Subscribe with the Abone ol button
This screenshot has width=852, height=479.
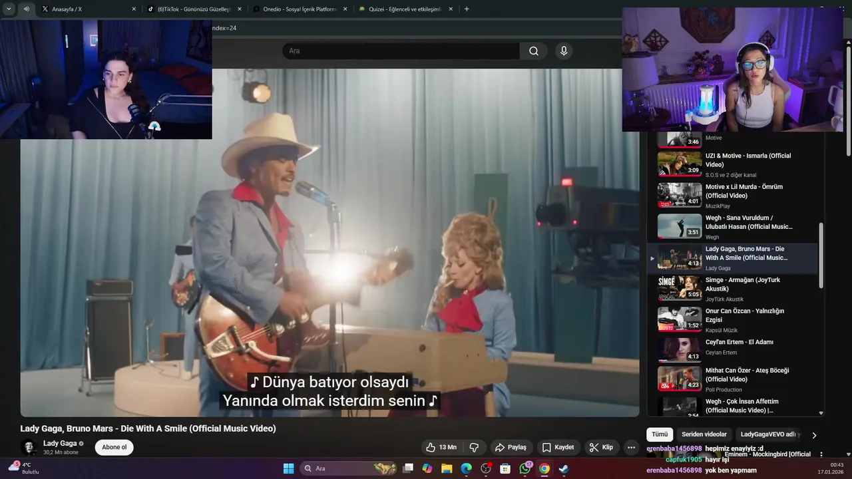click(x=114, y=447)
